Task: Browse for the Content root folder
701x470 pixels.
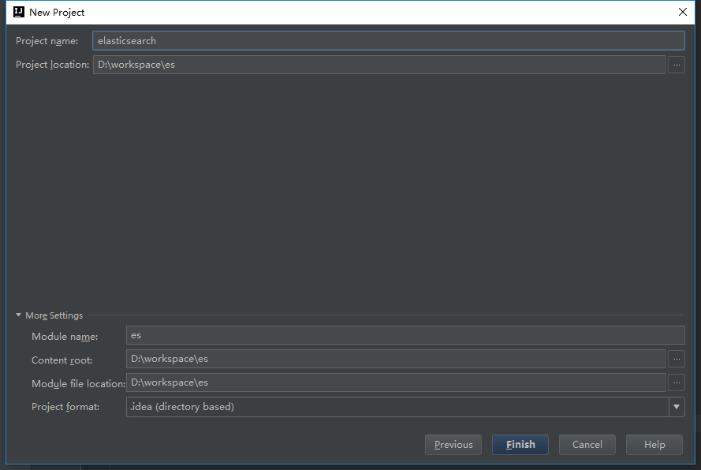Action: [x=677, y=359]
